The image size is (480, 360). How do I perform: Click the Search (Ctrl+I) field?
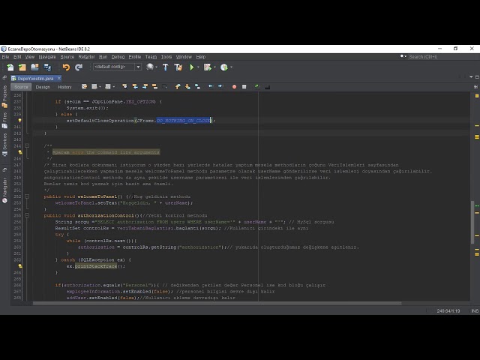tap(442, 57)
